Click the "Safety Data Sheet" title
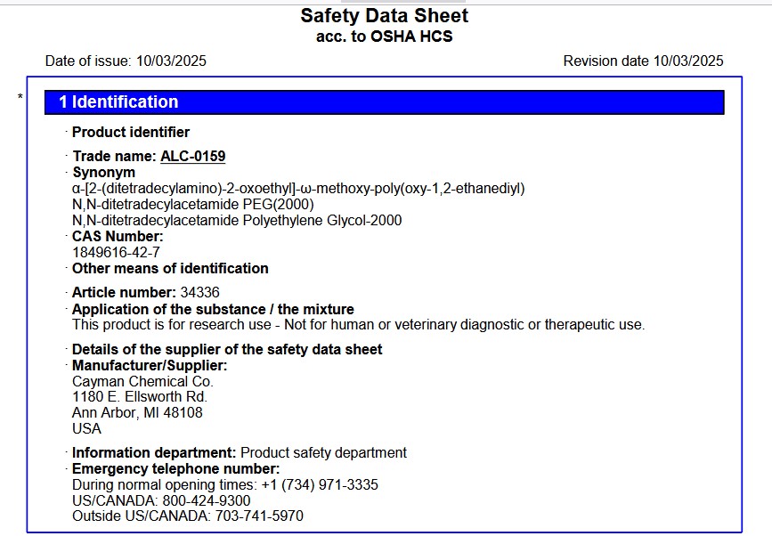 tap(384, 16)
